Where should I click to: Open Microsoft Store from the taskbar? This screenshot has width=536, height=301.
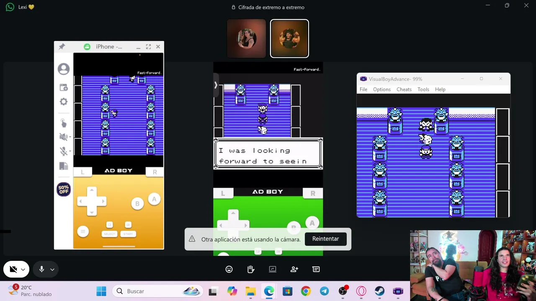point(287,291)
